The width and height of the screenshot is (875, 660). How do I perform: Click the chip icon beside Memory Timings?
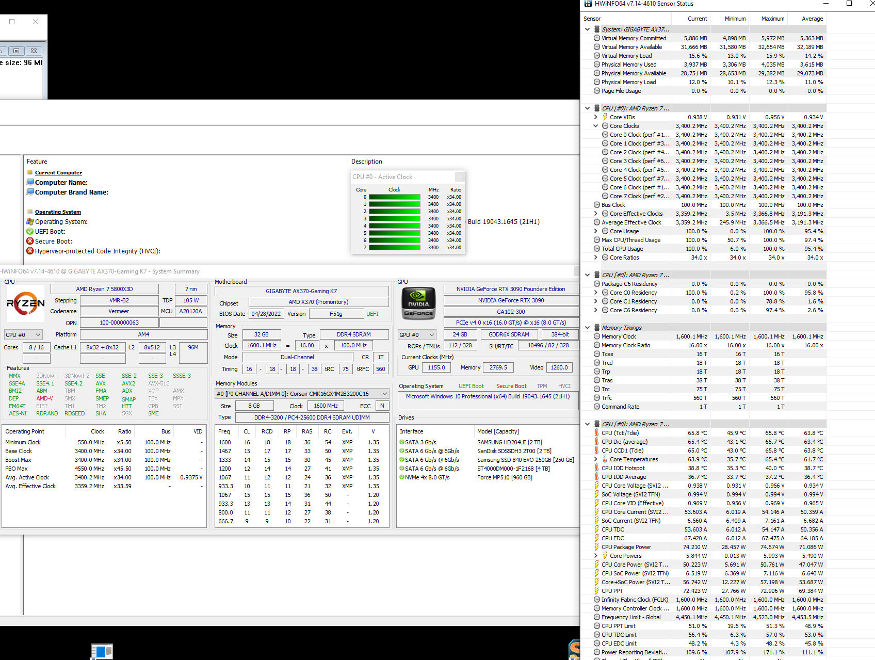click(x=597, y=328)
